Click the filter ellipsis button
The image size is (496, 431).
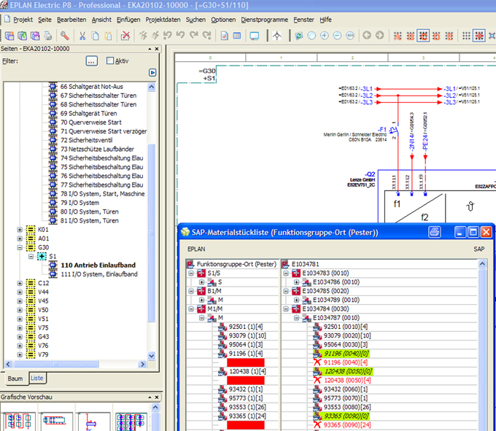tap(91, 61)
